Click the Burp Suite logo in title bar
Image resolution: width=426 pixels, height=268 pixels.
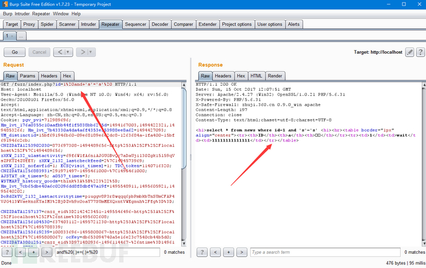pyautogui.click(x=5, y=4)
